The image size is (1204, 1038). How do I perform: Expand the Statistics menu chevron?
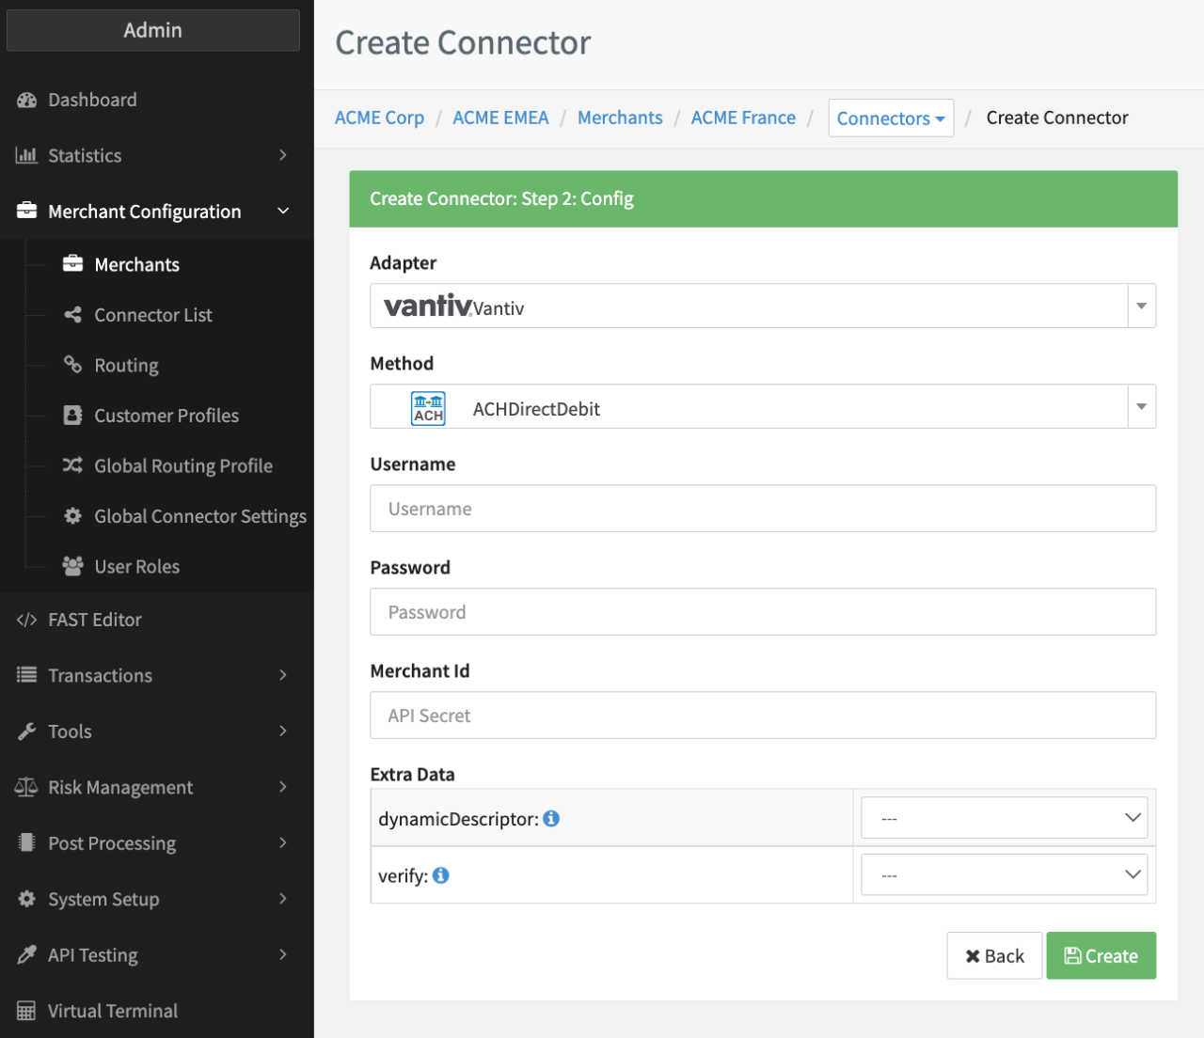pyautogui.click(x=283, y=155)
